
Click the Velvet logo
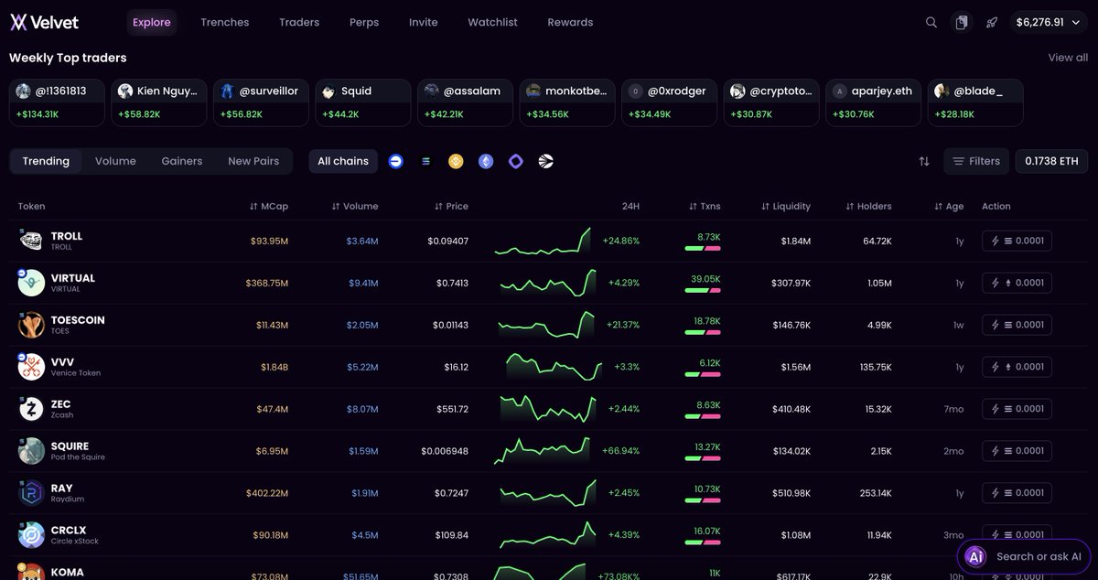(x=44, y=22)
